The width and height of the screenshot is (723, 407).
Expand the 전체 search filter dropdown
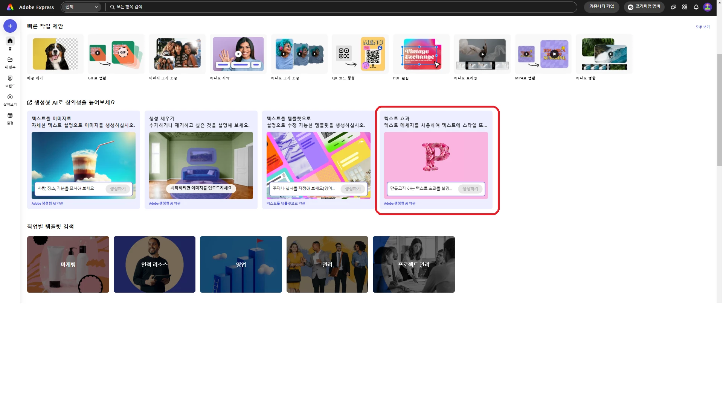pos(81,7)
